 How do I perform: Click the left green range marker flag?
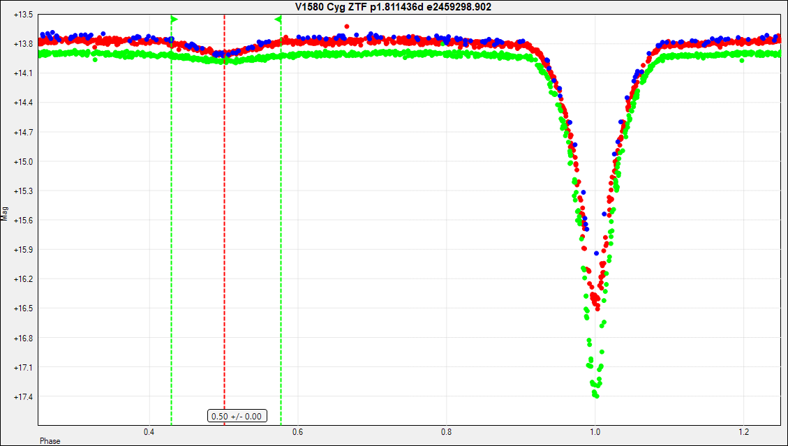coord(174,20)
